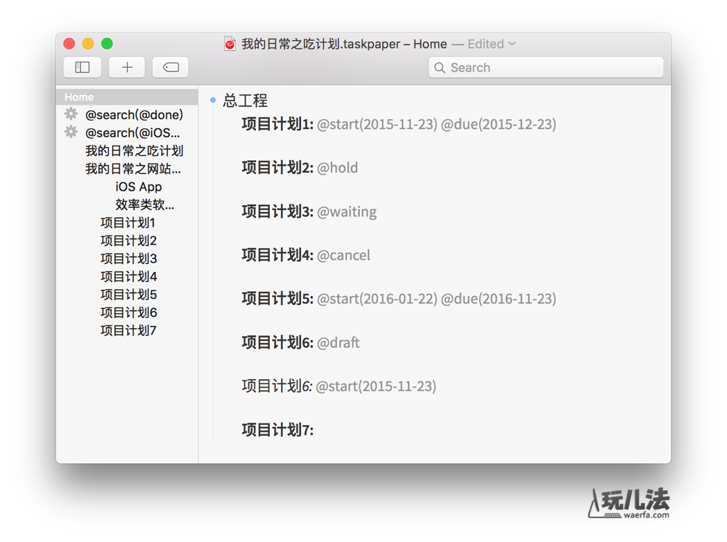Screen dimensions: 727x542
Task: Click the @waiting tag on 项目计划3
Action: click(x=346, y=211)
